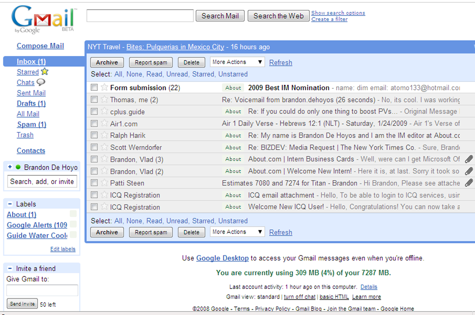Open the Bites: Pulquerias in Mexico City clip
This screenshot has height=315, width=475.
pos(175,47)
